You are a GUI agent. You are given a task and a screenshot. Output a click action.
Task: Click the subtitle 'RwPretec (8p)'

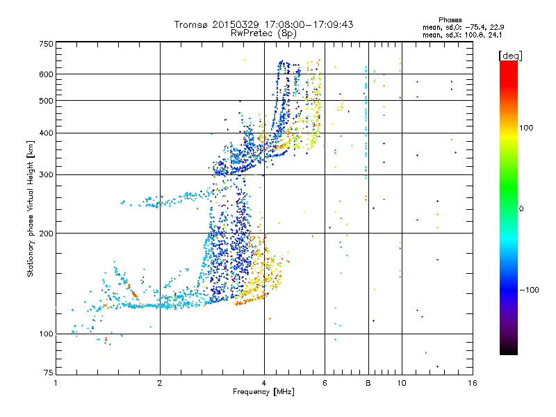coord(263,33)
